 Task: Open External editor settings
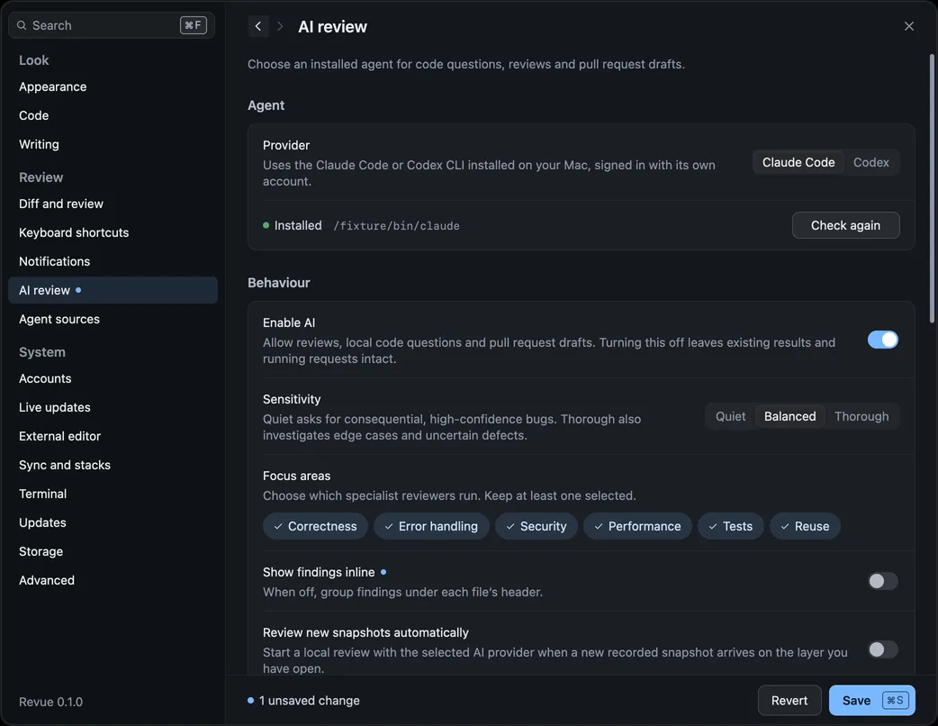pos(113,436)
